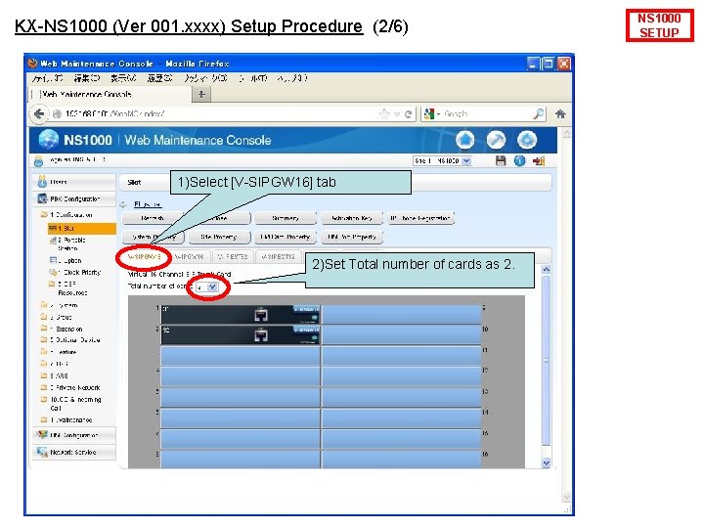Viewport: 704px width, 528px height.
Task: Open a new tab with plus button
Action: [201, 94]
